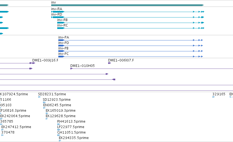The height and width of the screenshot is (142, 233).
Task: Select the inv-PC protein label
Action: [64, 54]
